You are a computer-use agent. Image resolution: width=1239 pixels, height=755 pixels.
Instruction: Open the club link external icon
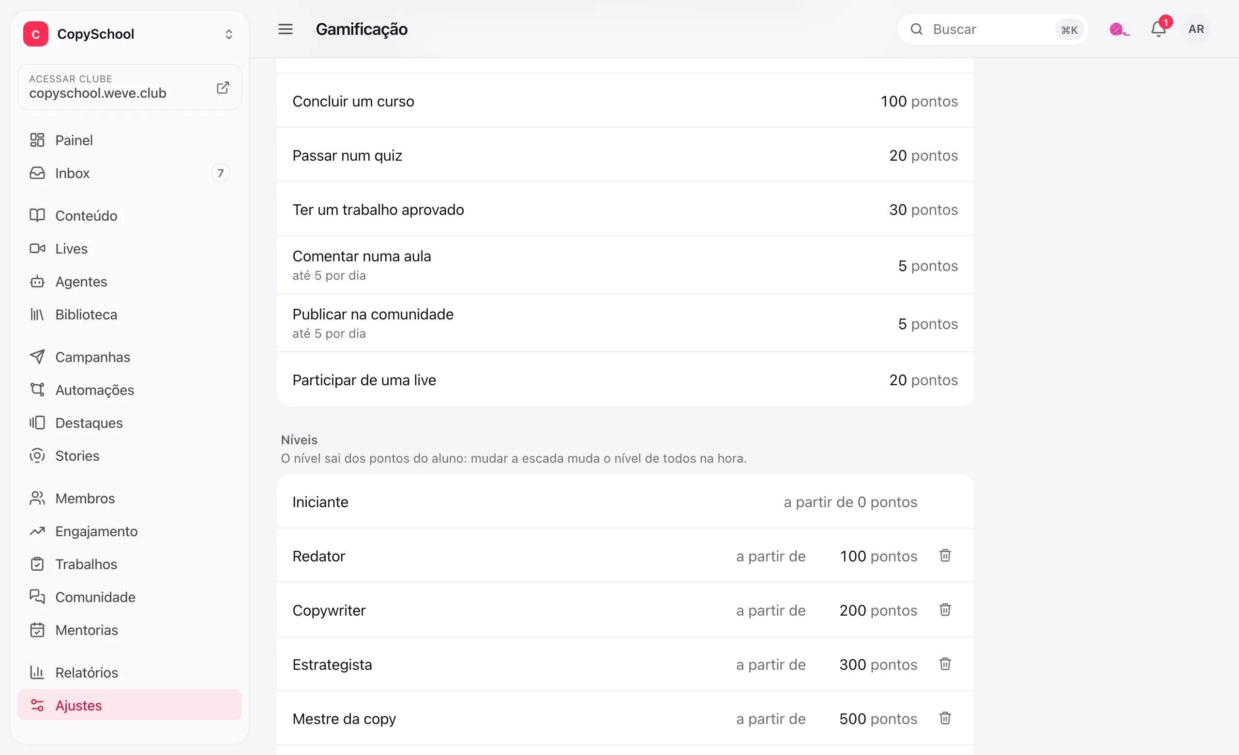223,88
